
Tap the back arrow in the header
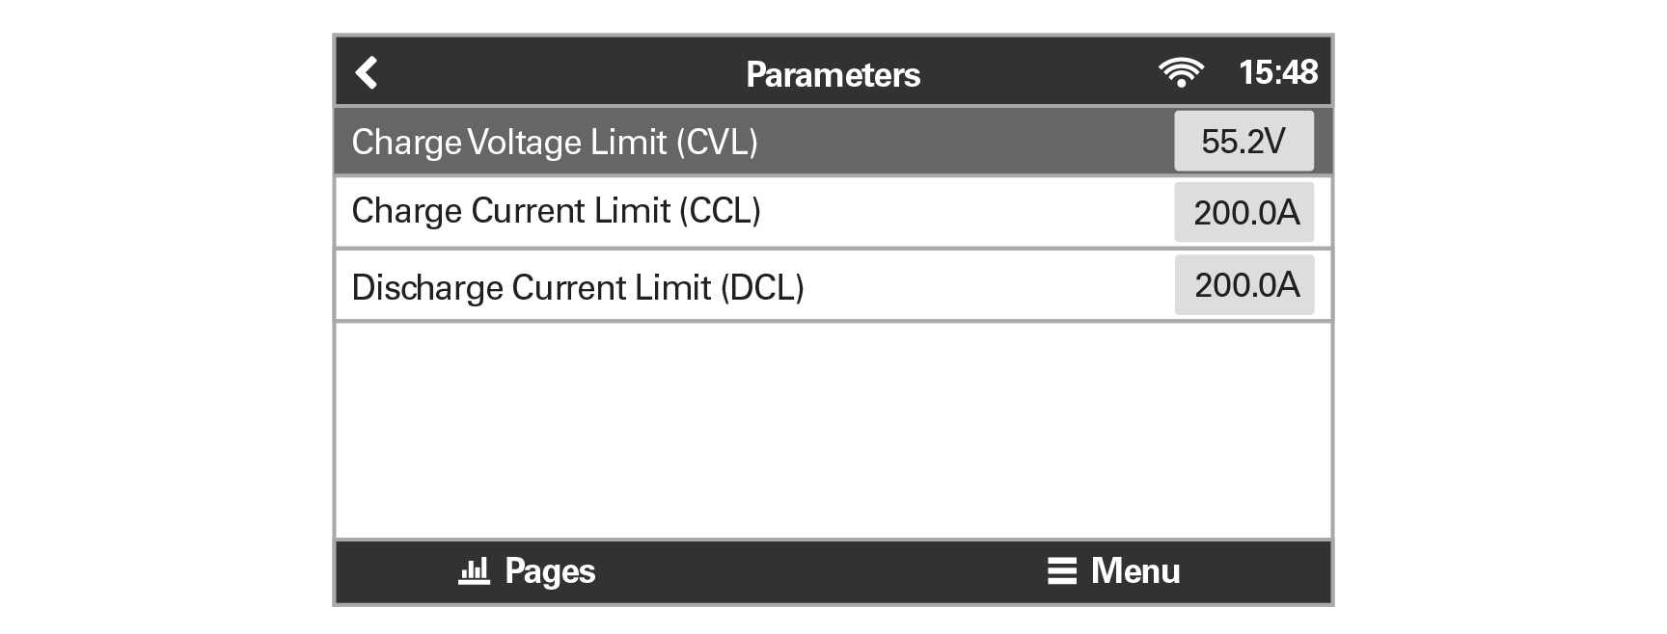(366, 72)
